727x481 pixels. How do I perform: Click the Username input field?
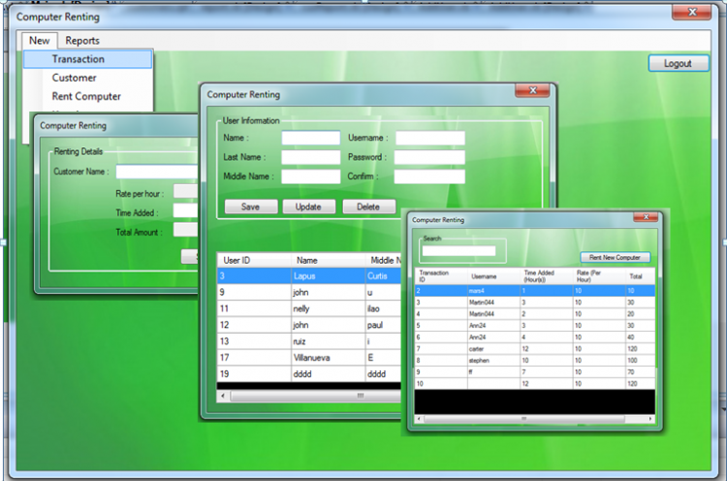pos(429,139)
